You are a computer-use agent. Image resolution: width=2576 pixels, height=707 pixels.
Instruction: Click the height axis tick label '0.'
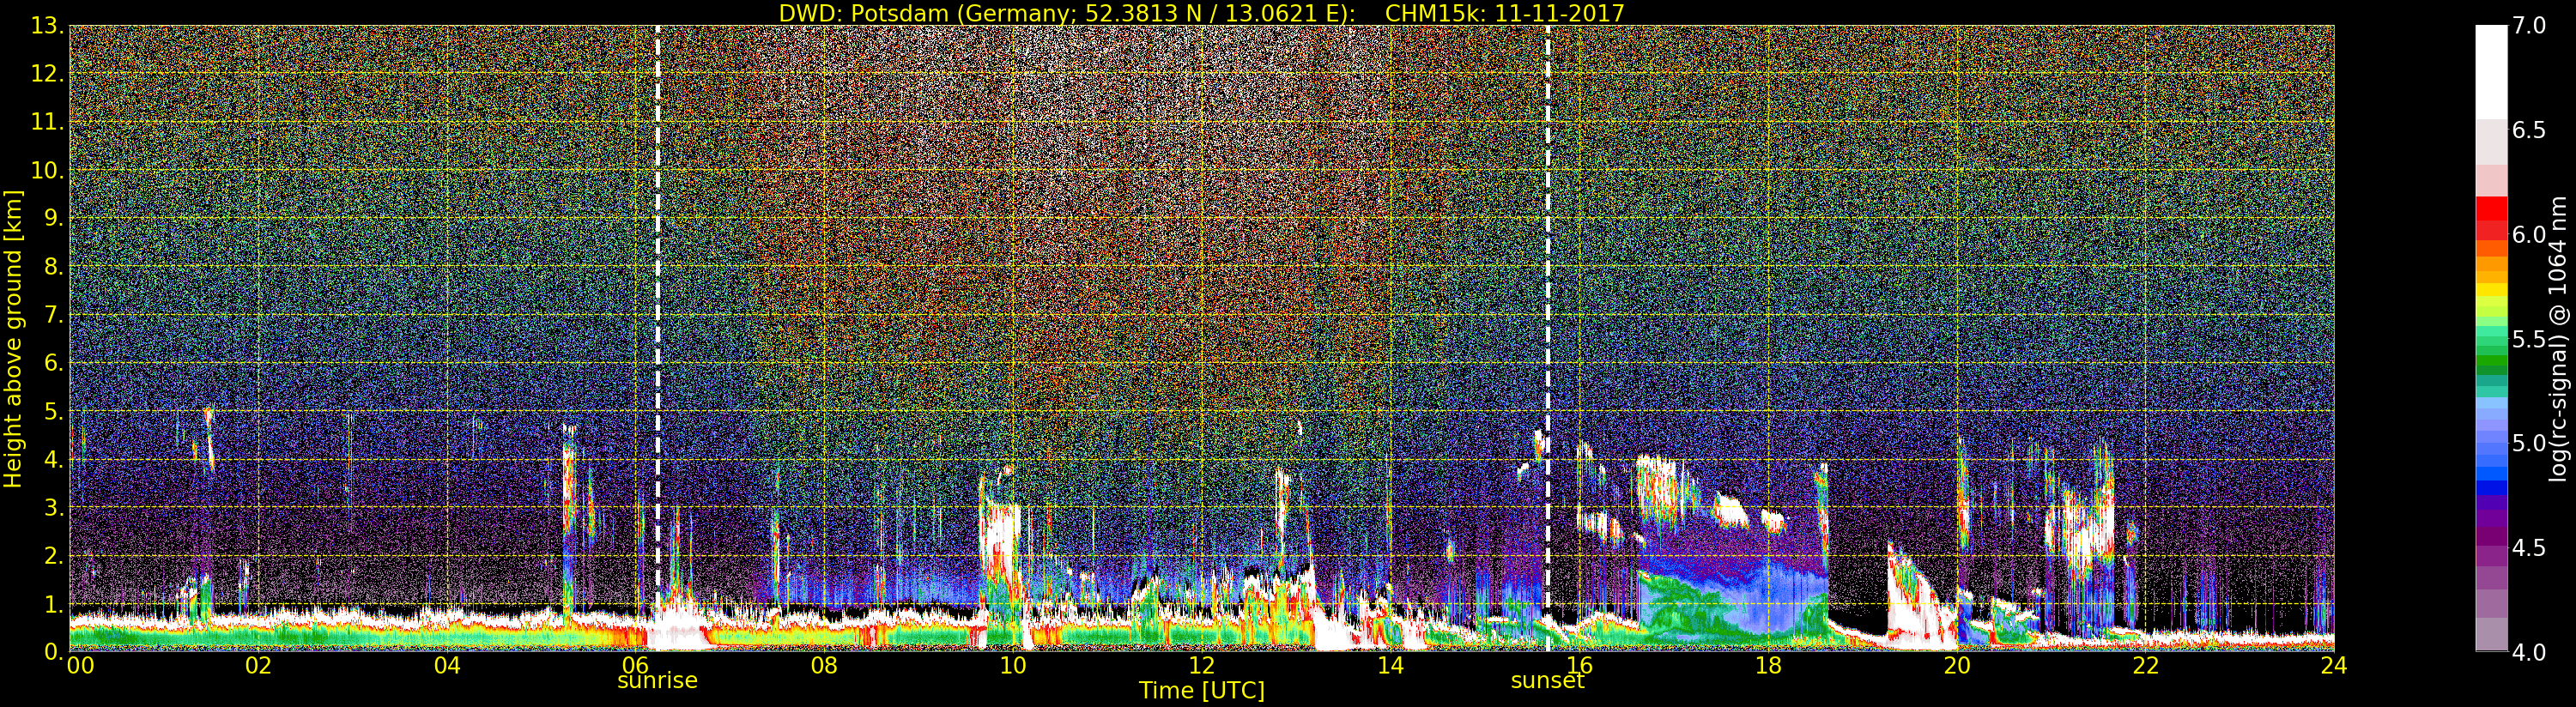click(53, 651)
